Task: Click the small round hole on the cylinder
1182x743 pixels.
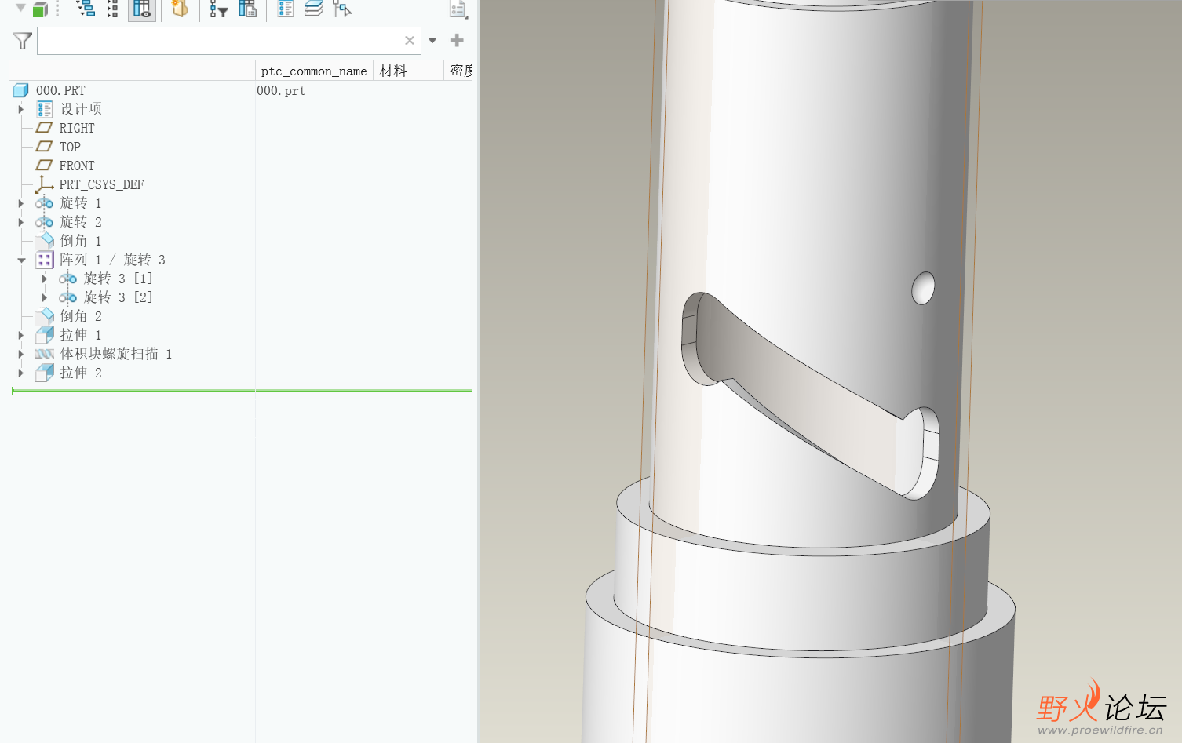Action: click(923, 288)
